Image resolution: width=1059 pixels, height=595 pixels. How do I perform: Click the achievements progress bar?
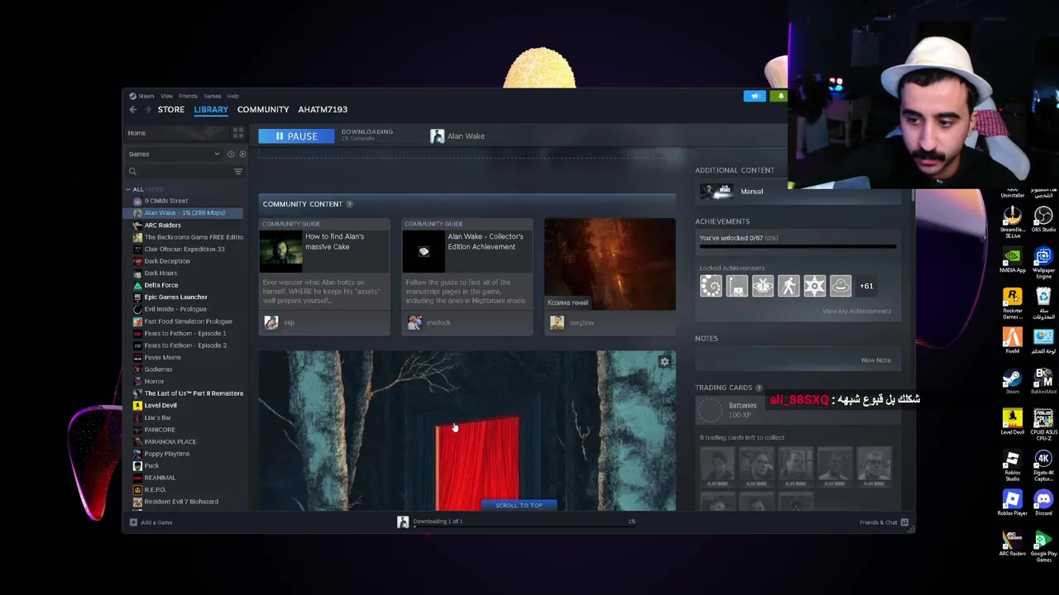click(798, 246)
